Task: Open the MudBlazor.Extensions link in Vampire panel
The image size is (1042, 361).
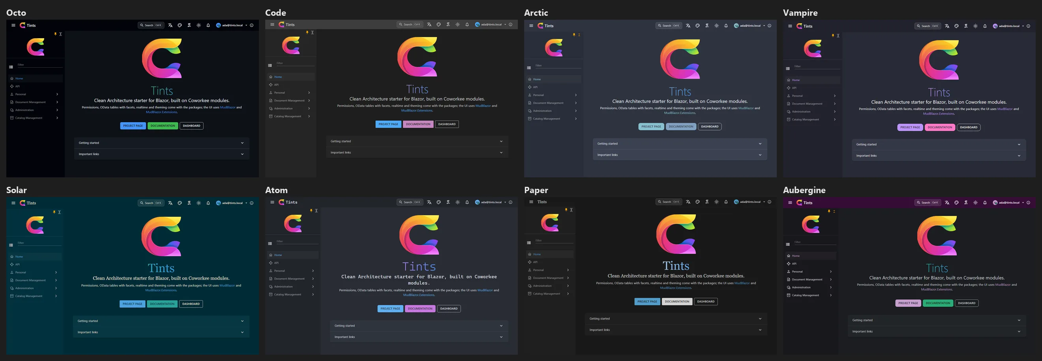Action: point(939,114)
